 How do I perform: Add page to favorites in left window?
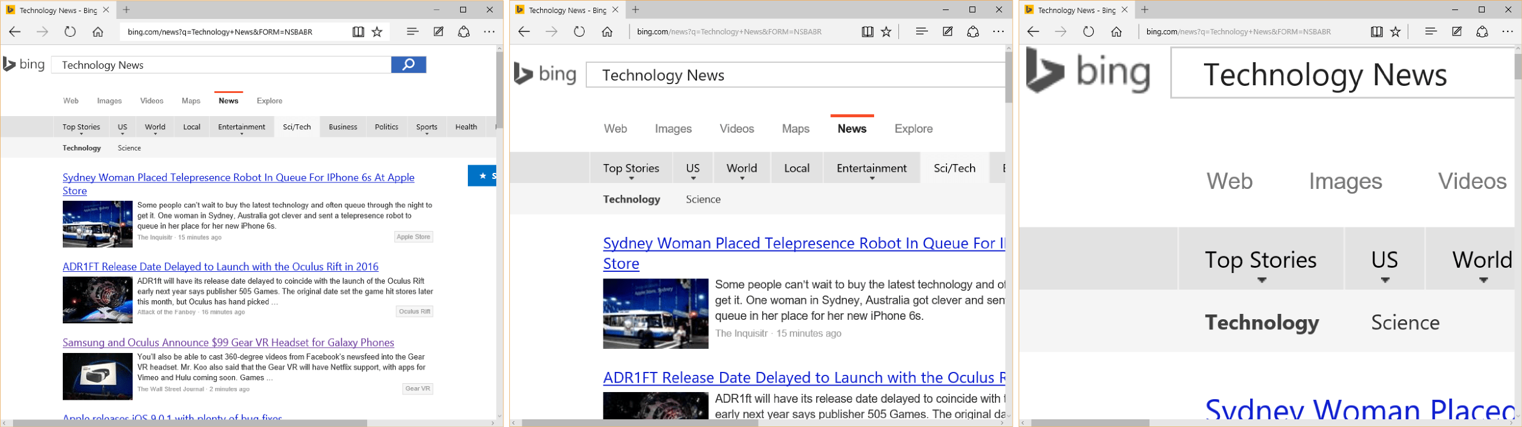tap(377, 32)
